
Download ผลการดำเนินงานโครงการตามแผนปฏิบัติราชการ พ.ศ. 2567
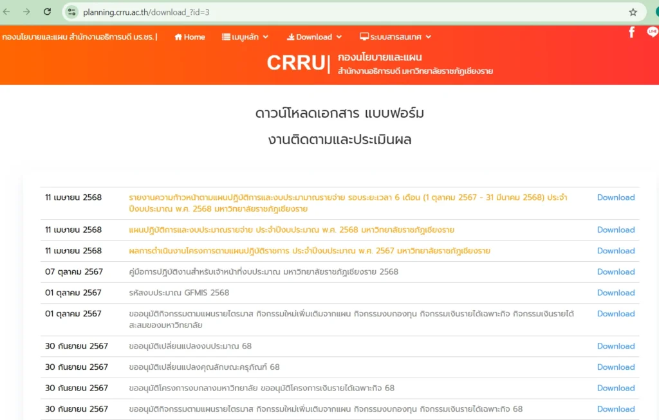pyautogui.click(x=616, y=251)
